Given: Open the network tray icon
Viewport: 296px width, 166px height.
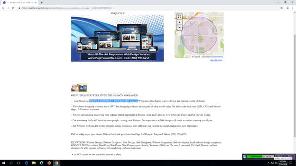Looking at the screenshot, I should pos(272,163).
